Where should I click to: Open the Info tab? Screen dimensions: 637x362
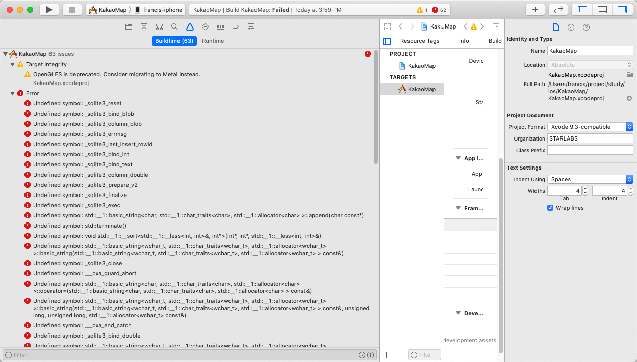[x=464, y=41]
